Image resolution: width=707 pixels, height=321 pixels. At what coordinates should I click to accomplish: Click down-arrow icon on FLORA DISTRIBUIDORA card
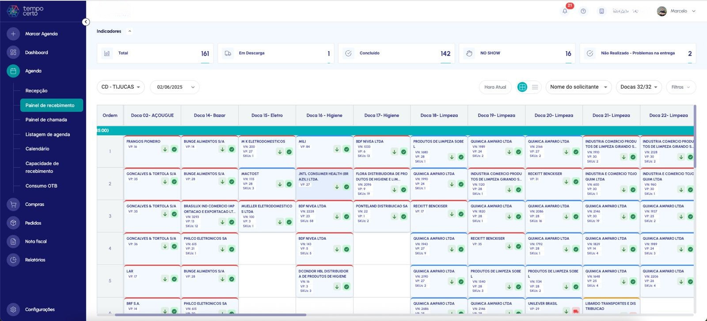point(394,190)
